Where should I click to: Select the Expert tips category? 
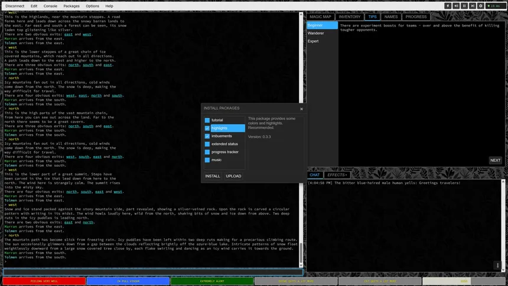pos(322,41)
